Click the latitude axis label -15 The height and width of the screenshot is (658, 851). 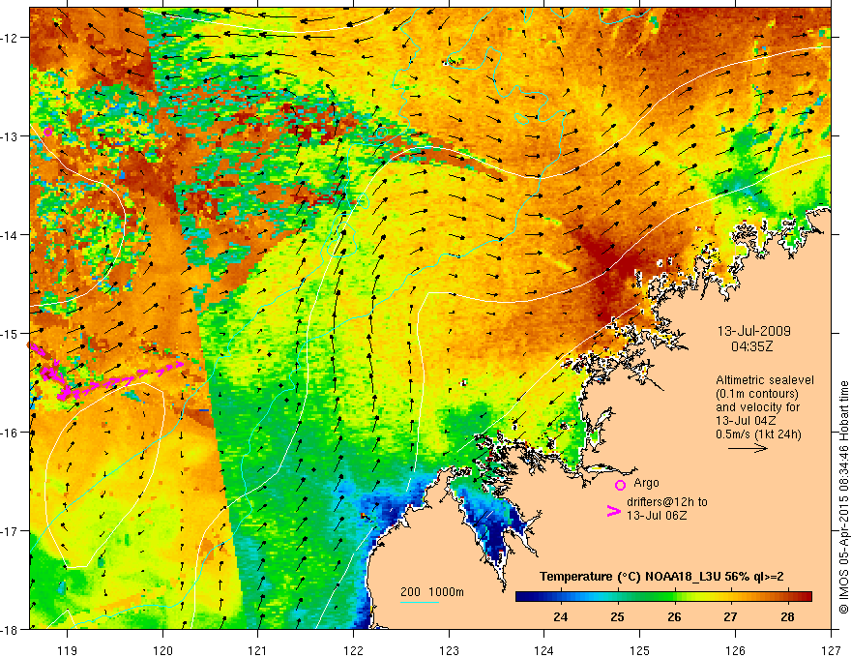11,333
